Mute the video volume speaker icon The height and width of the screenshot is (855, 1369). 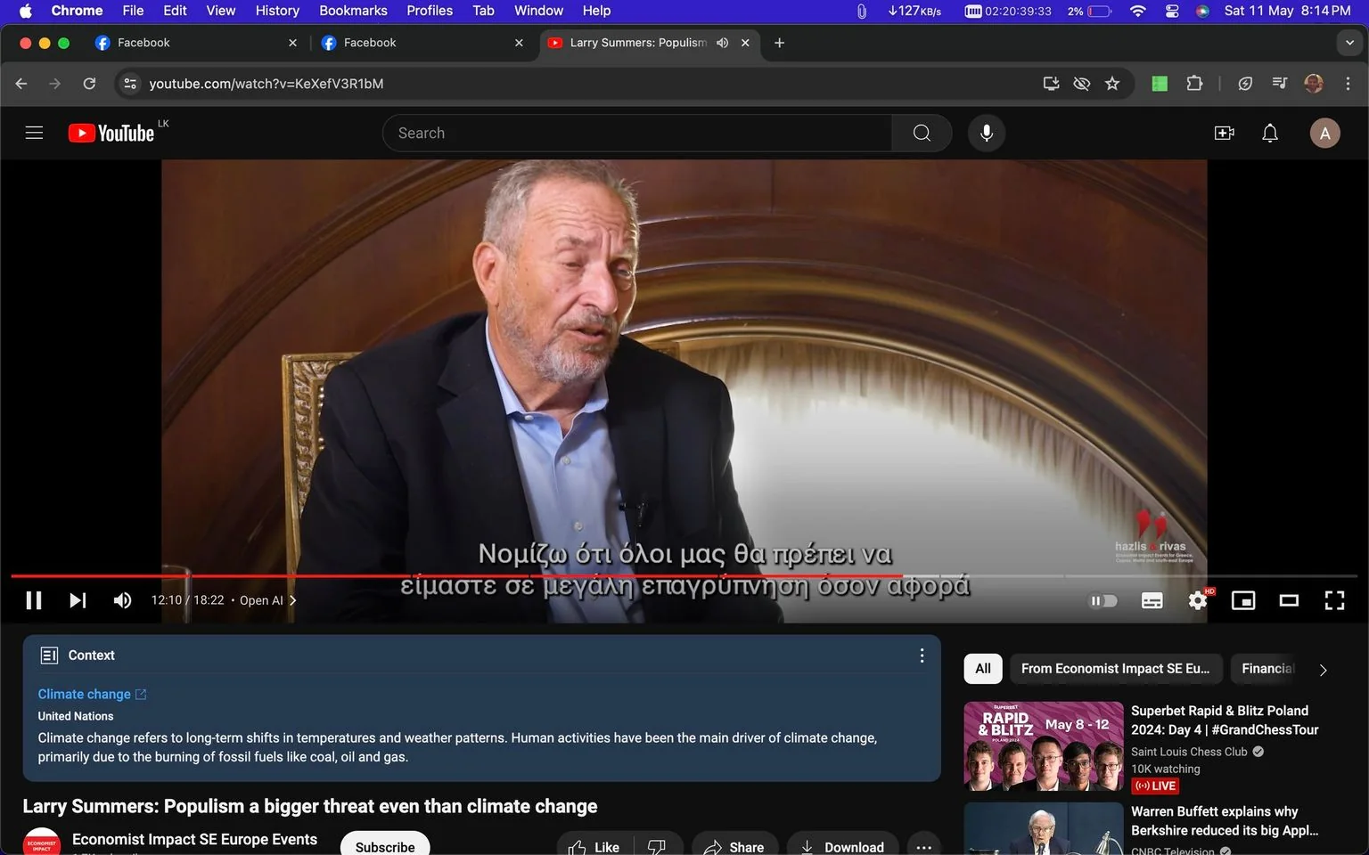pos(122,600)
